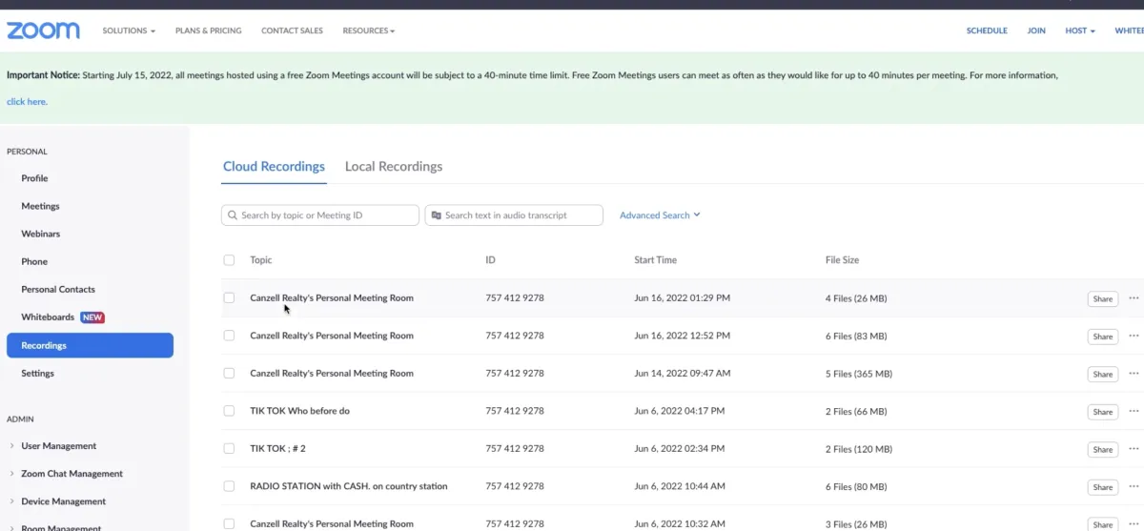This screenshot has width=1144, height=531.
Task: Check the select-all checkbox in table header
Action: pos(229,260)
